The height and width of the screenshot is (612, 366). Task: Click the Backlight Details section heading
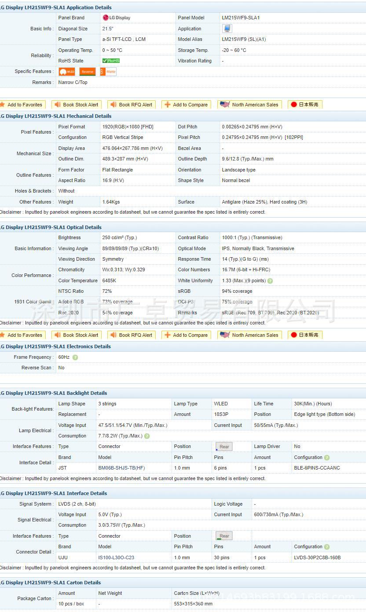click(x=53, y=393)
